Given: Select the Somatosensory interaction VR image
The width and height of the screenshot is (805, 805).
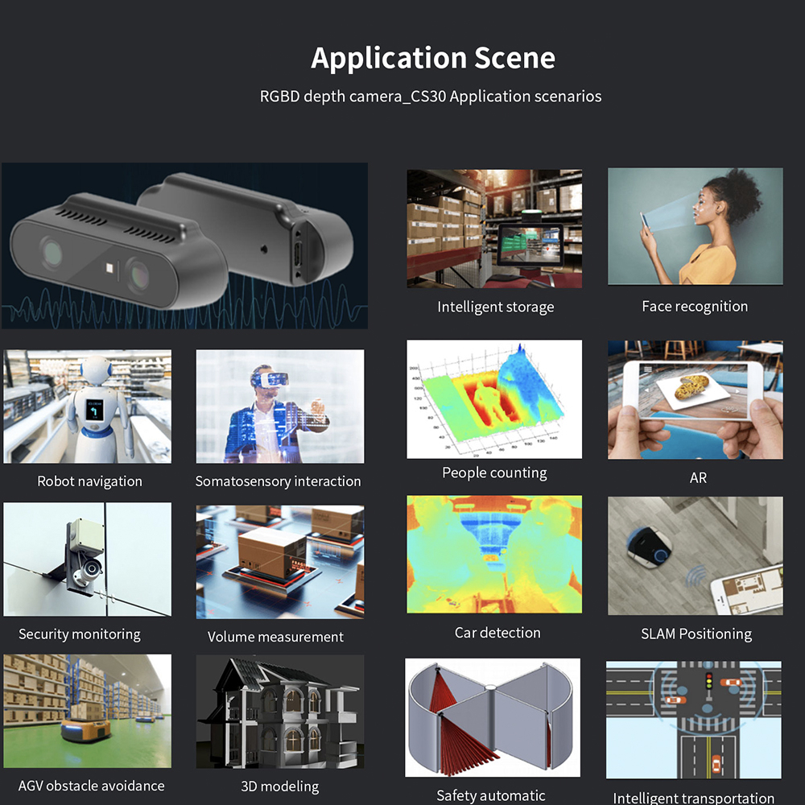Looking at the screenshot, I should [x=279, y=407].
